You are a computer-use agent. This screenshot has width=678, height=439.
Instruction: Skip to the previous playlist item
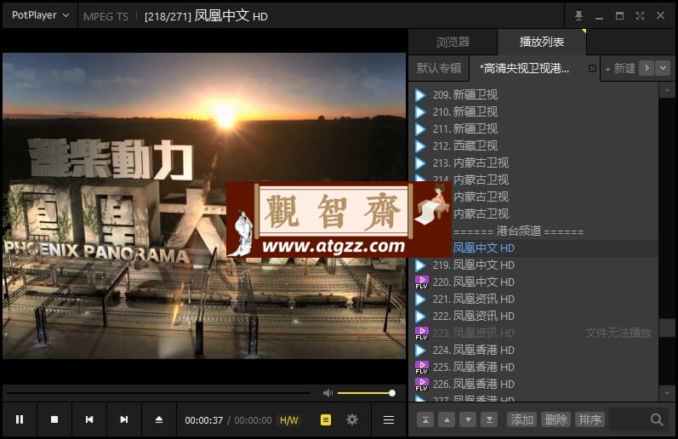89,419
